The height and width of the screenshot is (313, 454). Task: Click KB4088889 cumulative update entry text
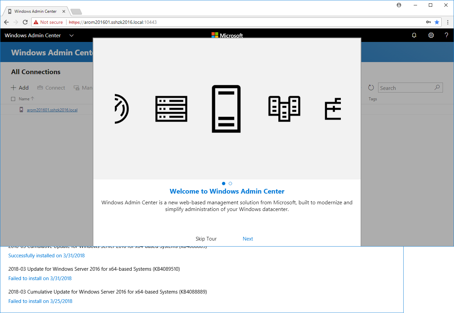[107, 292]
